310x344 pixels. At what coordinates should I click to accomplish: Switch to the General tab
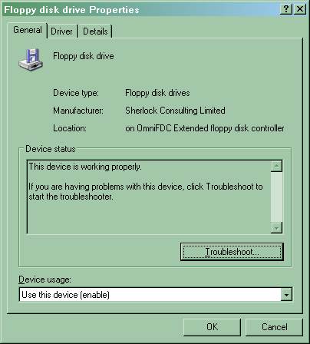click(28, 30)
